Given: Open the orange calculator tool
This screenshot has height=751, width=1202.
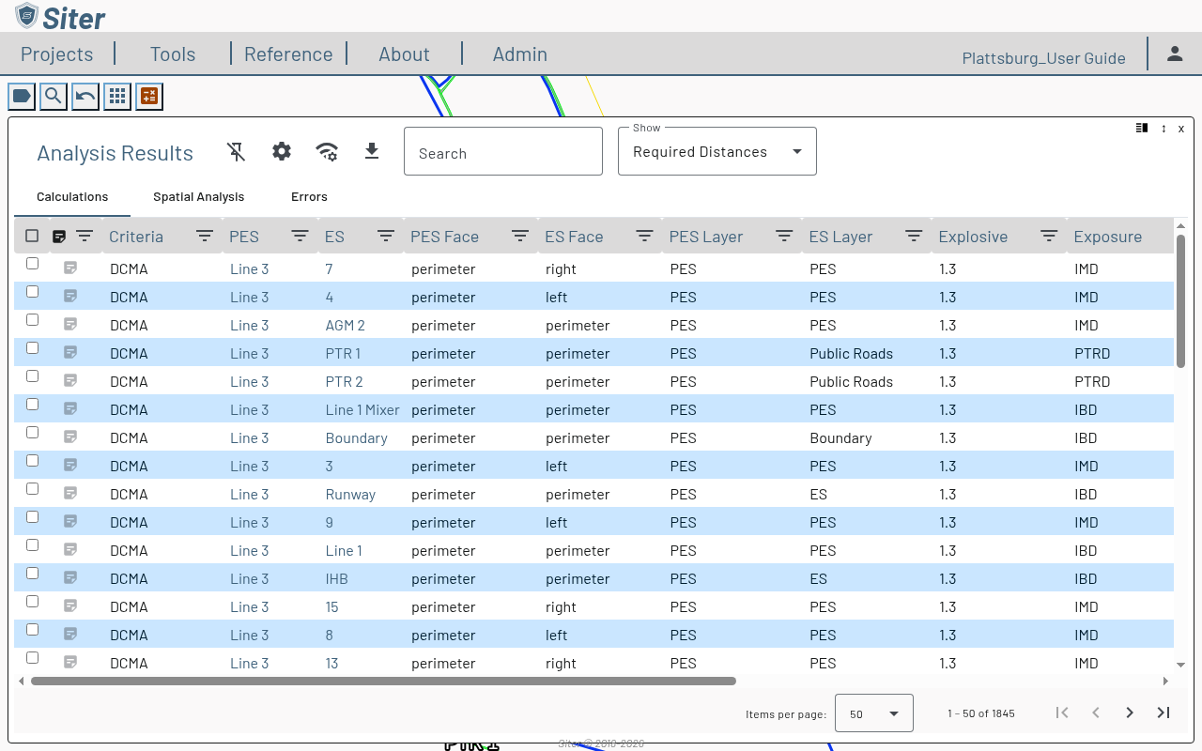Looking at the screenshot, I should pyautogui.click(x=149, y=96).
